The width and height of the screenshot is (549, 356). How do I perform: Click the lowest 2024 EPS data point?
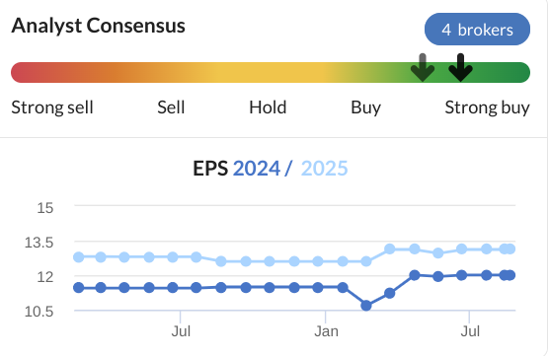pyautogui.click(x=366, y=306)
